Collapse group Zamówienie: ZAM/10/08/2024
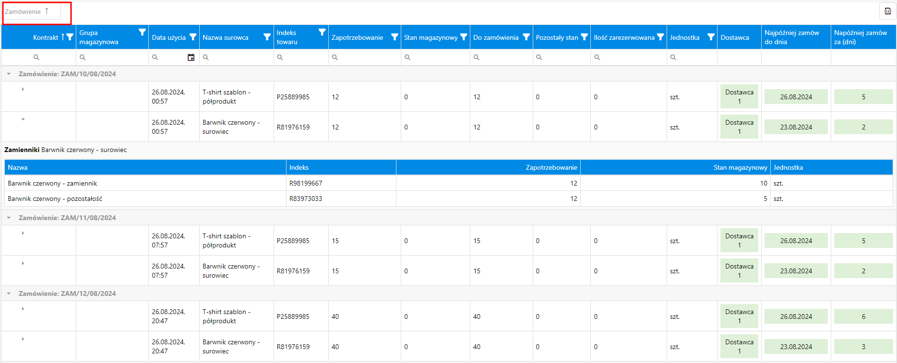Screen dimensions: 897x363 [x=9, y=74]
